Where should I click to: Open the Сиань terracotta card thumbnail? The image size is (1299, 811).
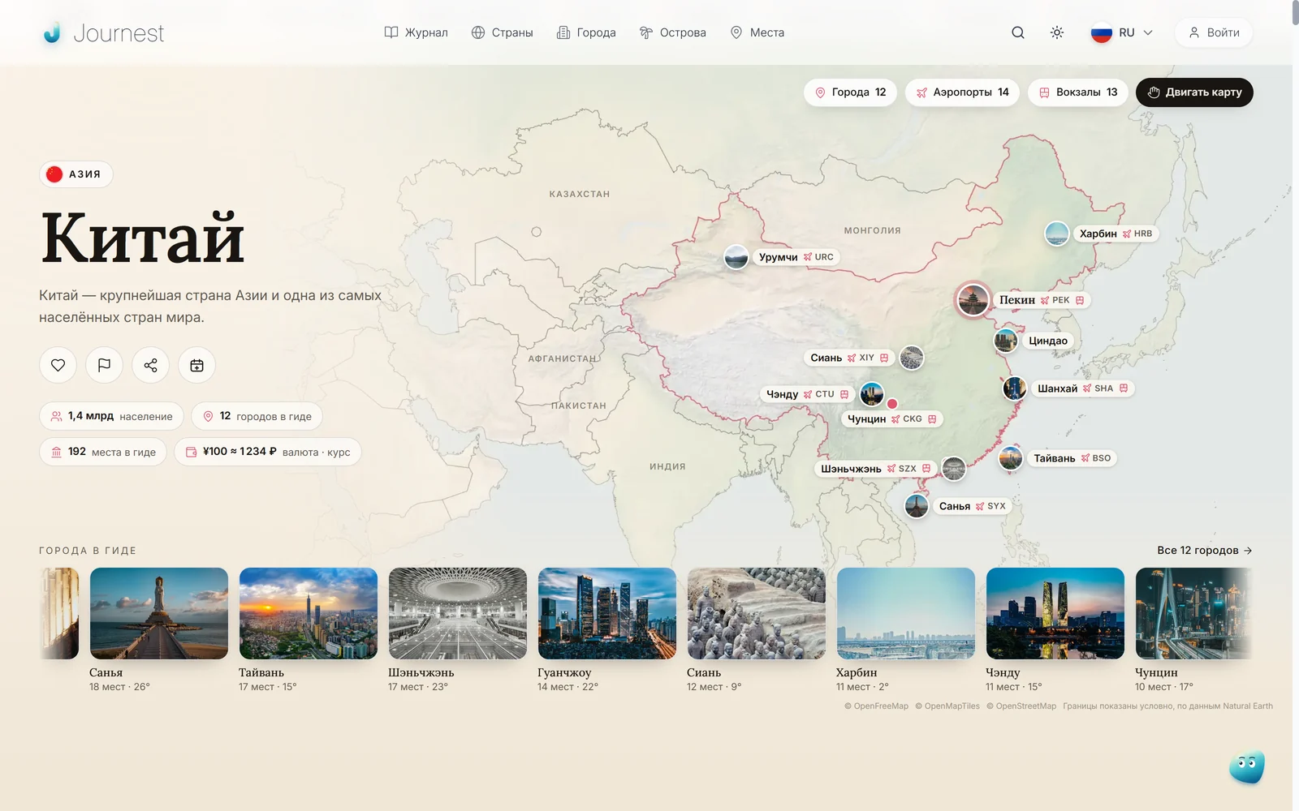click(x=757, y=613)
